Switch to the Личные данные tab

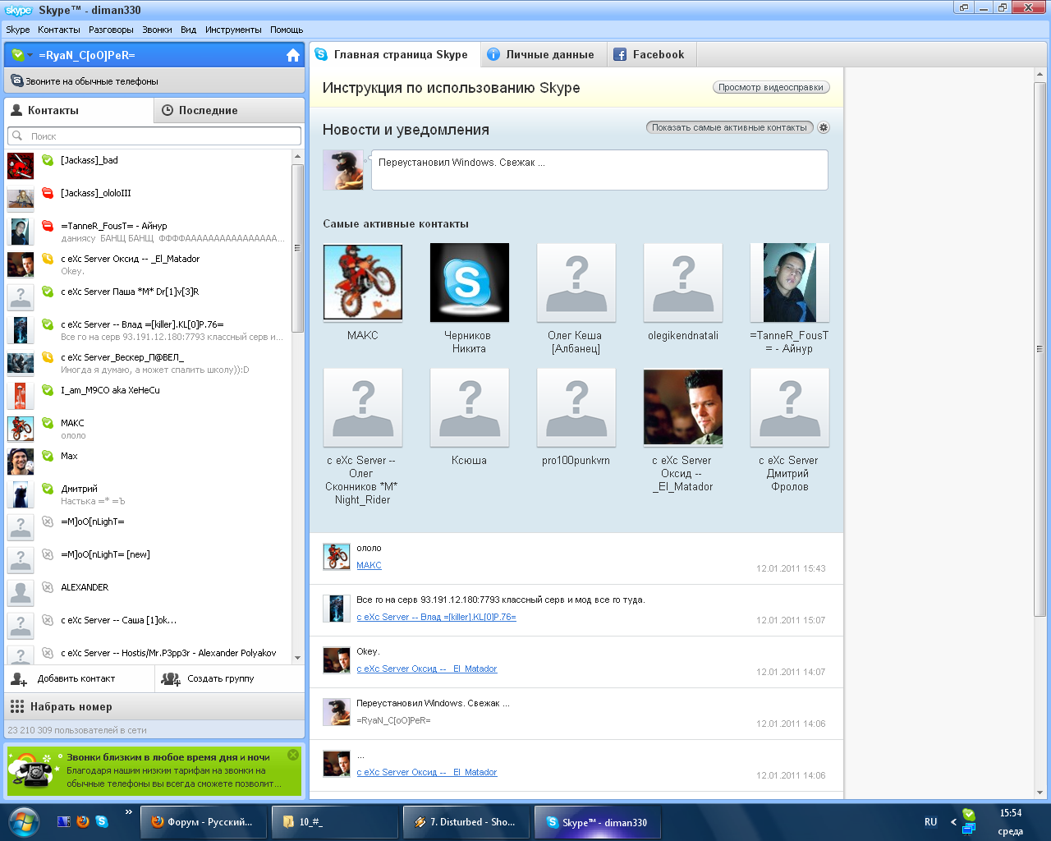click(x=544, y=55)
